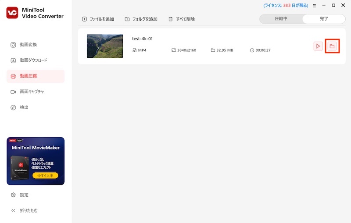Viewport: 351px width, 223px height.
Task: Open the 動画変換 section
Action: pyautogui.click(x=28, y=45)
